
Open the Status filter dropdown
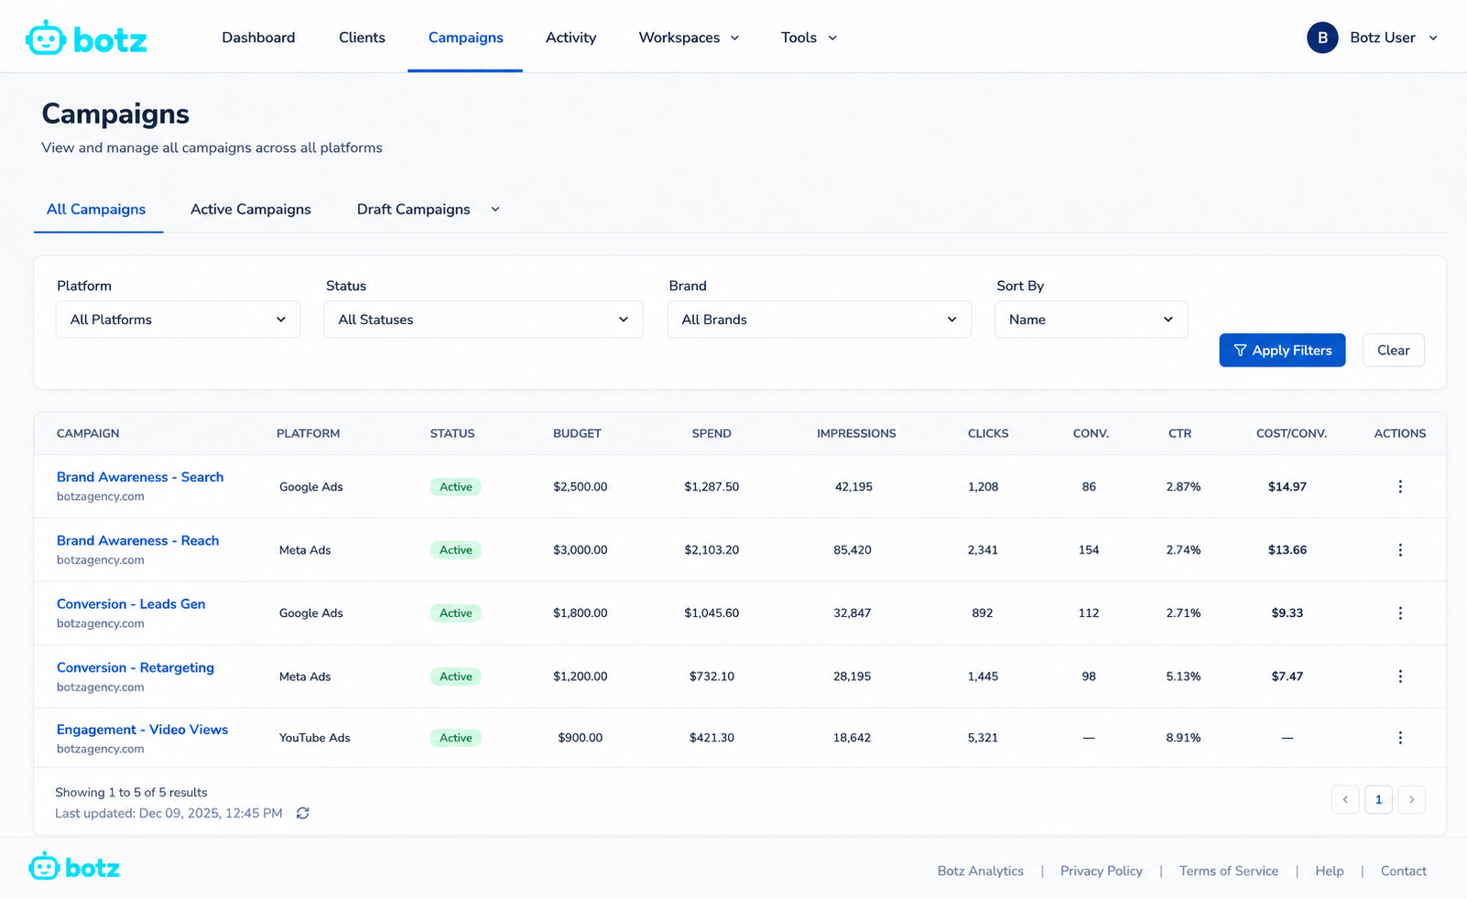click(x=484, y=320)
